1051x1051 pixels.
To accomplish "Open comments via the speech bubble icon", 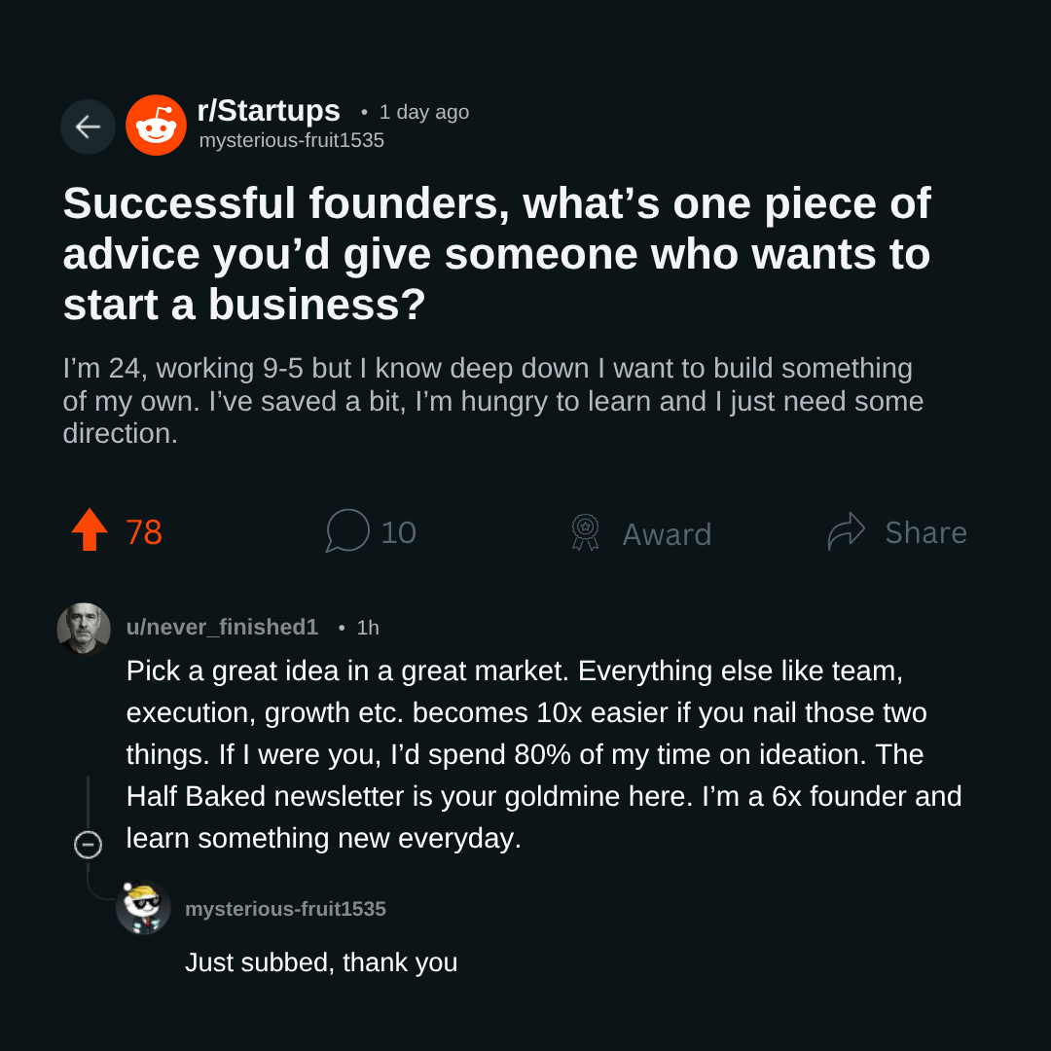I will [x=347, y=531].
